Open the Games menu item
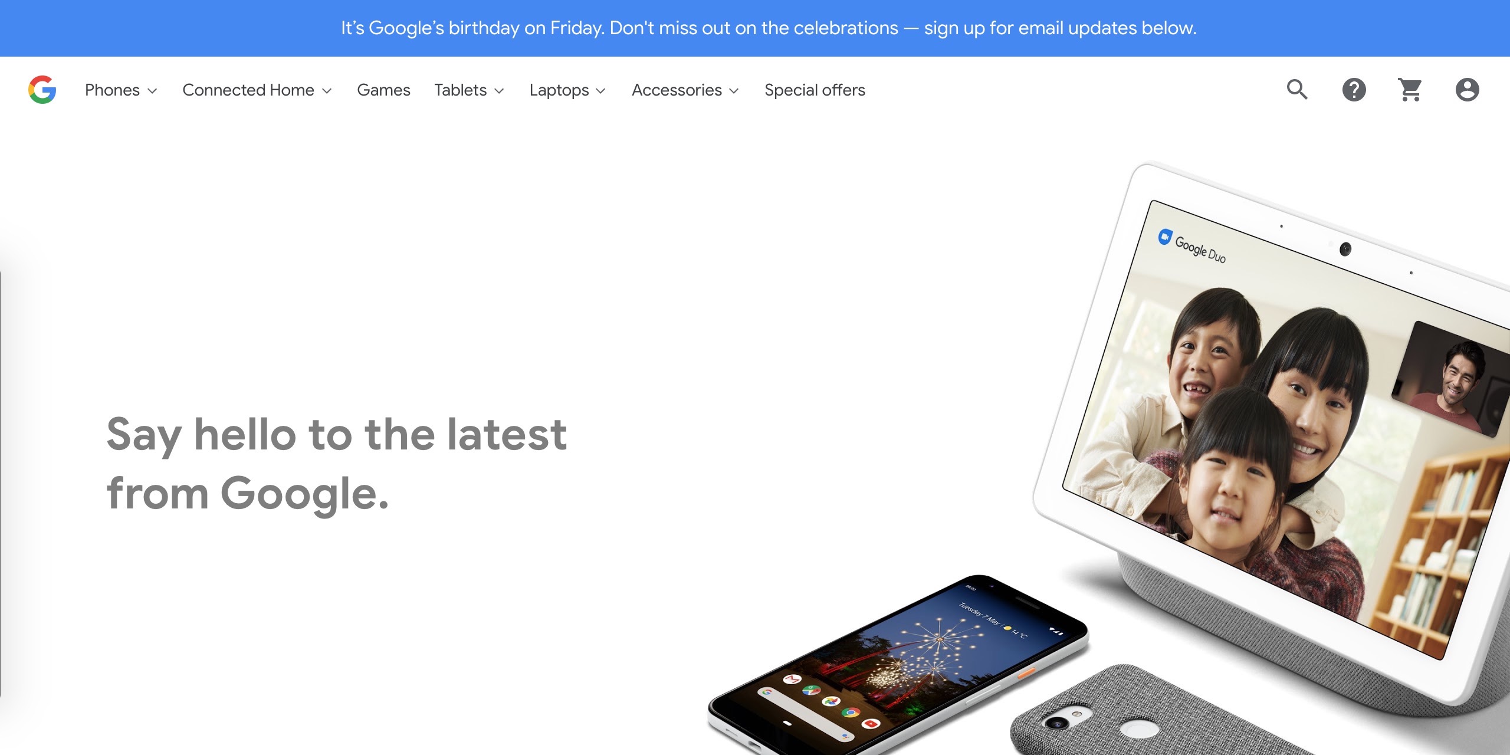Image resolution: width=1510 pixels, height=755 pixels. (383, 90)
